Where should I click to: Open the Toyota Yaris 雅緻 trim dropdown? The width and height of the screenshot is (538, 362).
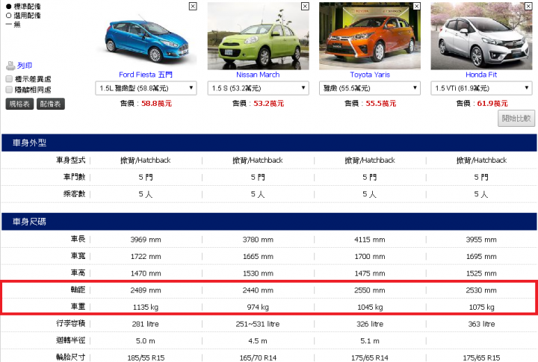pyautogui.click(x=370, y=88)
